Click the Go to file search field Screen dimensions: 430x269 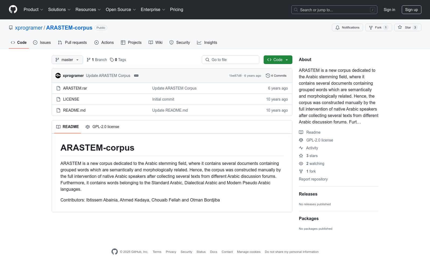pos(231,60)
